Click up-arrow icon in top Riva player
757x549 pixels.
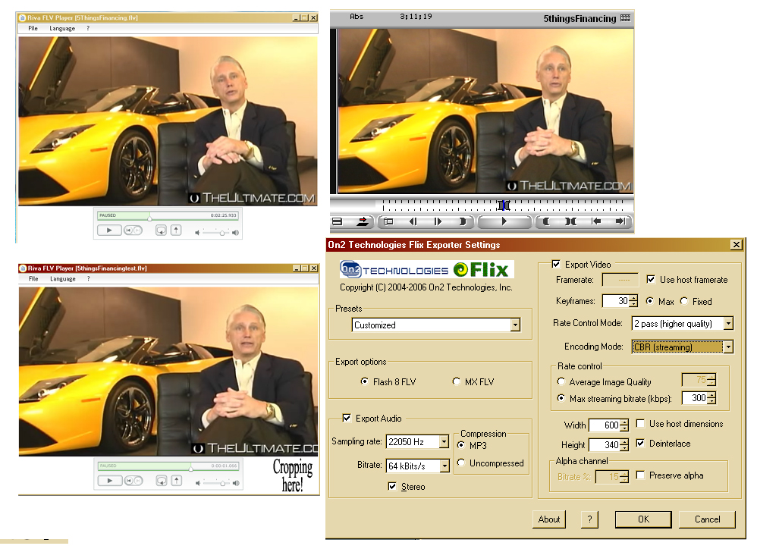176,231
